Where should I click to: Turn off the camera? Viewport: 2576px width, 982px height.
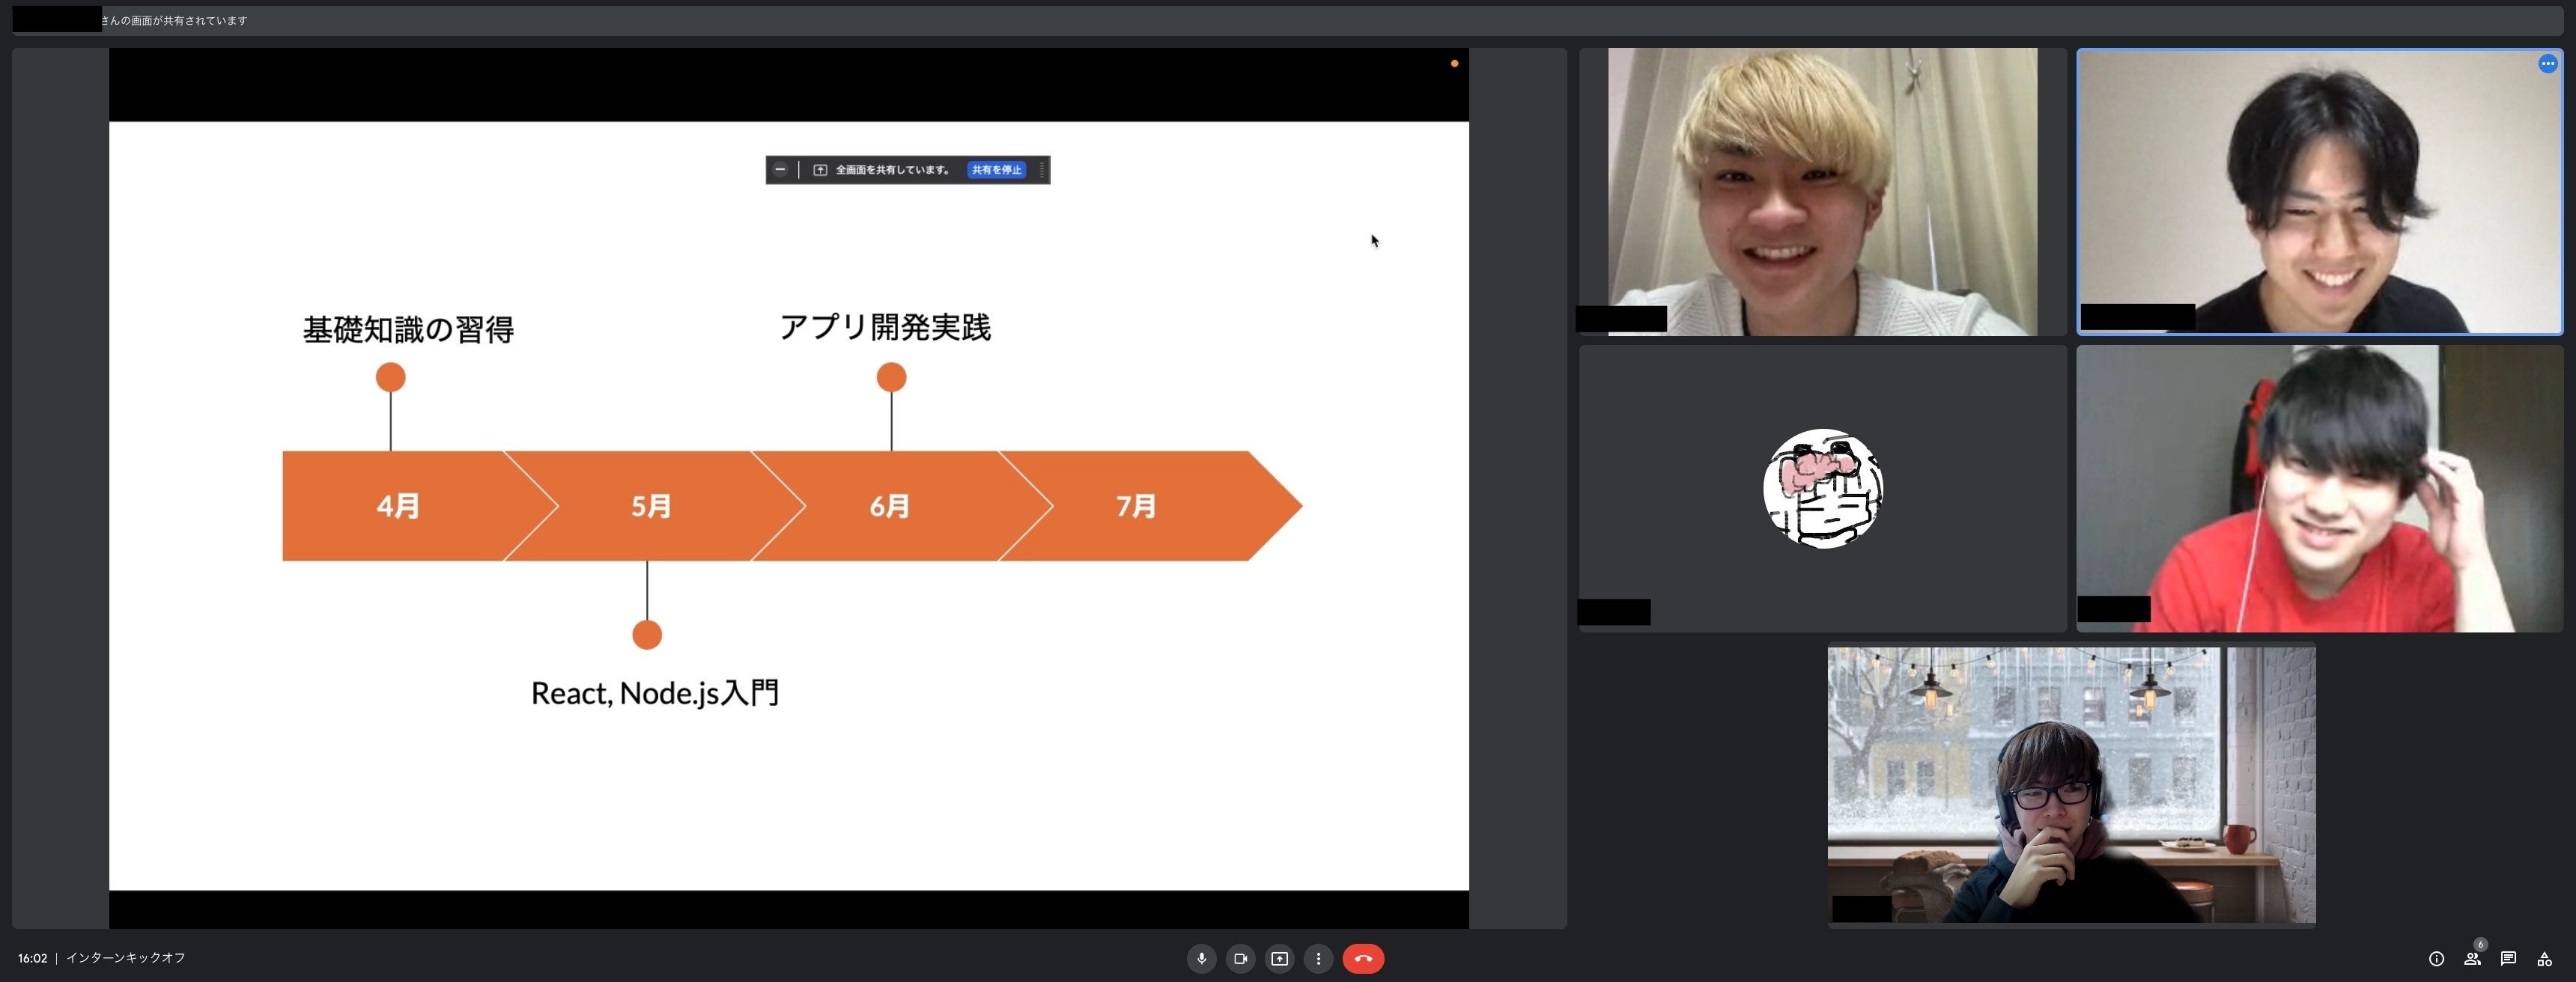1240,958
